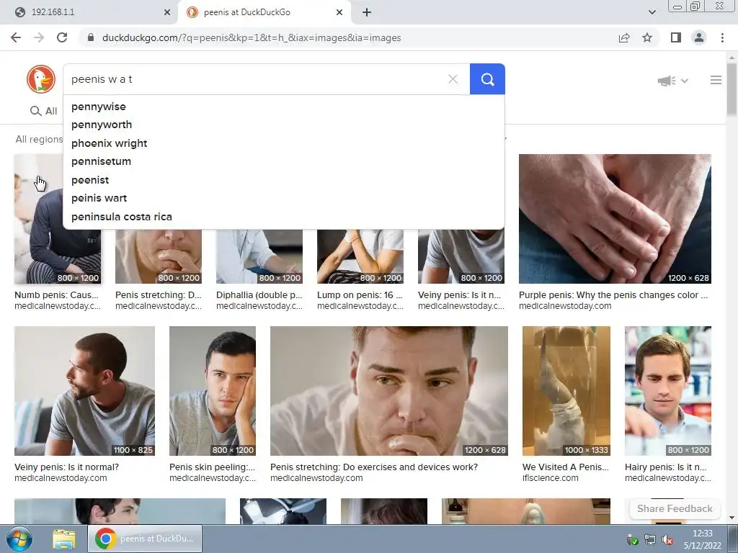Image resolution: width=738 pixels, height=553 pixels.
Task: Switch to the All results tab
Action: 44,111
